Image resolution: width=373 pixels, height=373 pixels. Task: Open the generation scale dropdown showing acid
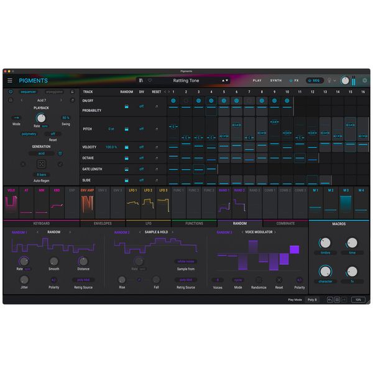pyautogui.click(x=41, y=153)
